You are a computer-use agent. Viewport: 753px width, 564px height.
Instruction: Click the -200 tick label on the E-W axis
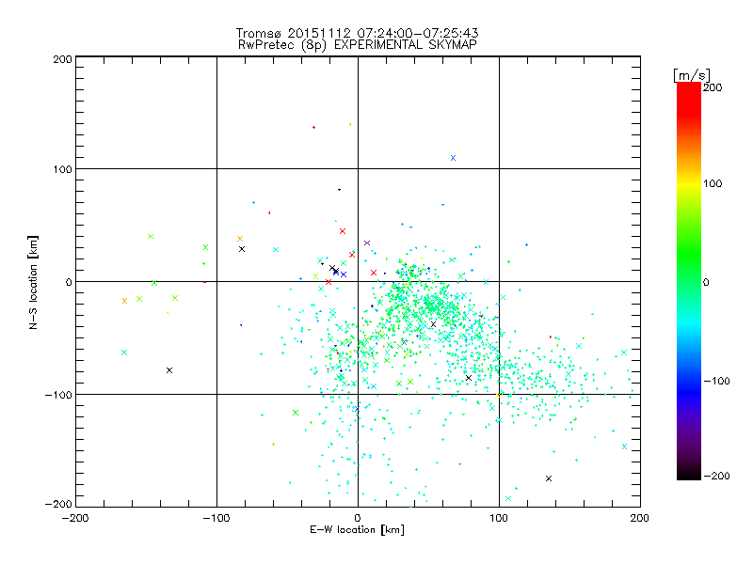[75, 518]
